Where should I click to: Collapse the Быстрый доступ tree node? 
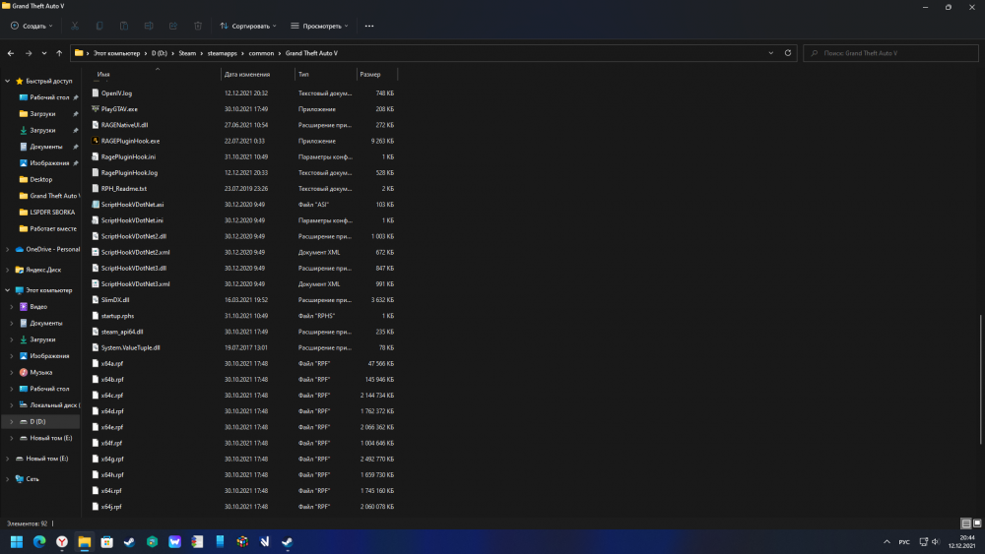tap(8, 81)
